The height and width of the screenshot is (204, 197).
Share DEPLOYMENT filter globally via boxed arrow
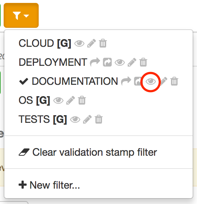pos(107,62)
